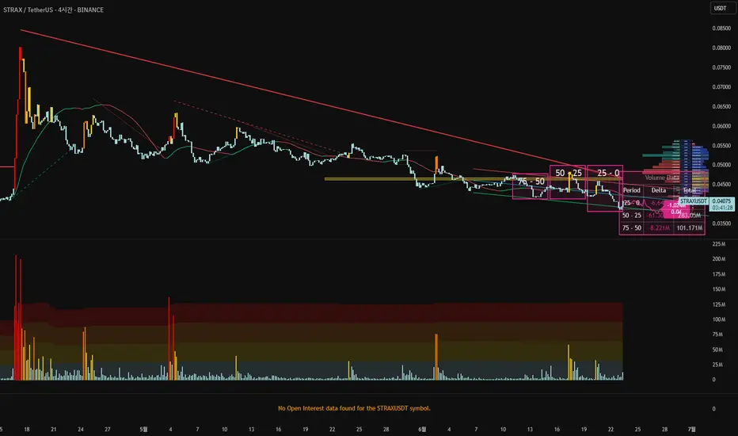Viewport: 738px width, 436px height.
Task: Click the STRAXUSDT symbol price label tag
Action: click(x=693, y=201)
